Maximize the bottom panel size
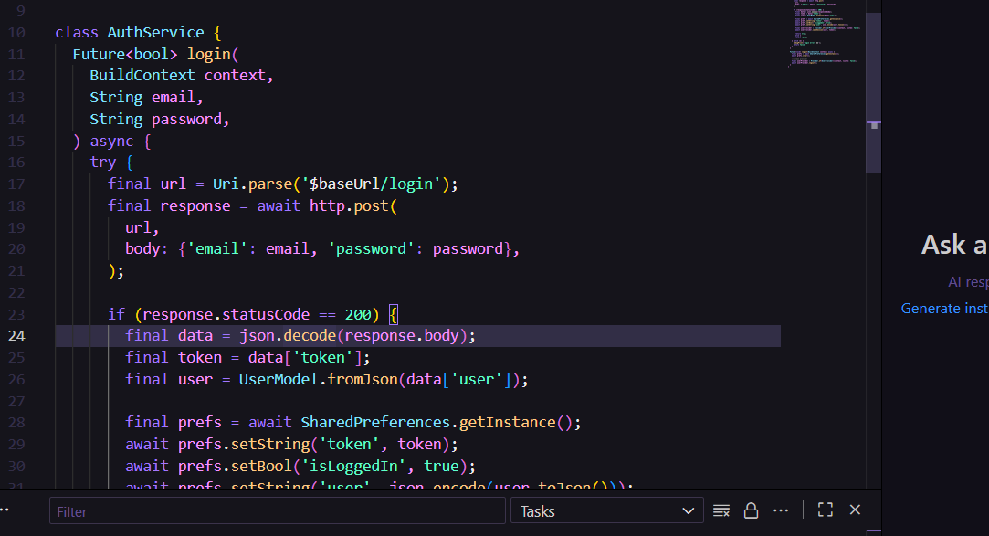The image size is (989, 536). 826,510
